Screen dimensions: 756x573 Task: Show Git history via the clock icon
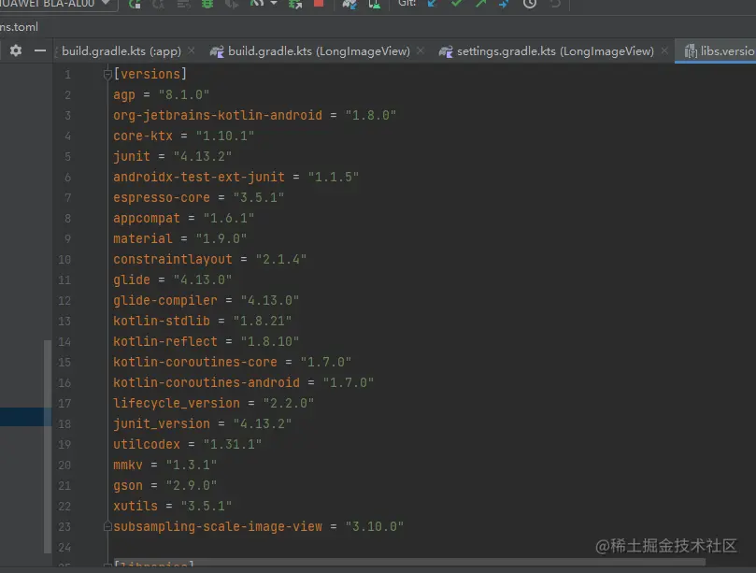[x=530, y=4]
